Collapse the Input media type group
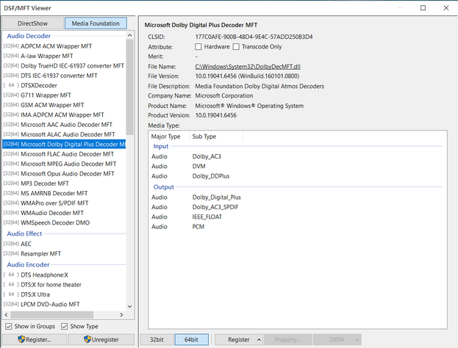458x348 pixels. pyautogui.click(x=161, y=146)
